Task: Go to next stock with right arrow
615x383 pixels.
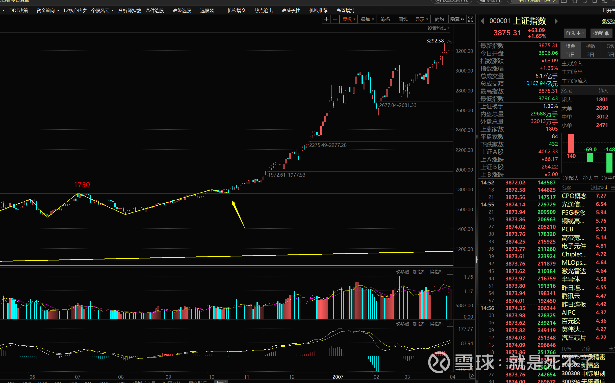Action: click(x=556, y=21)
